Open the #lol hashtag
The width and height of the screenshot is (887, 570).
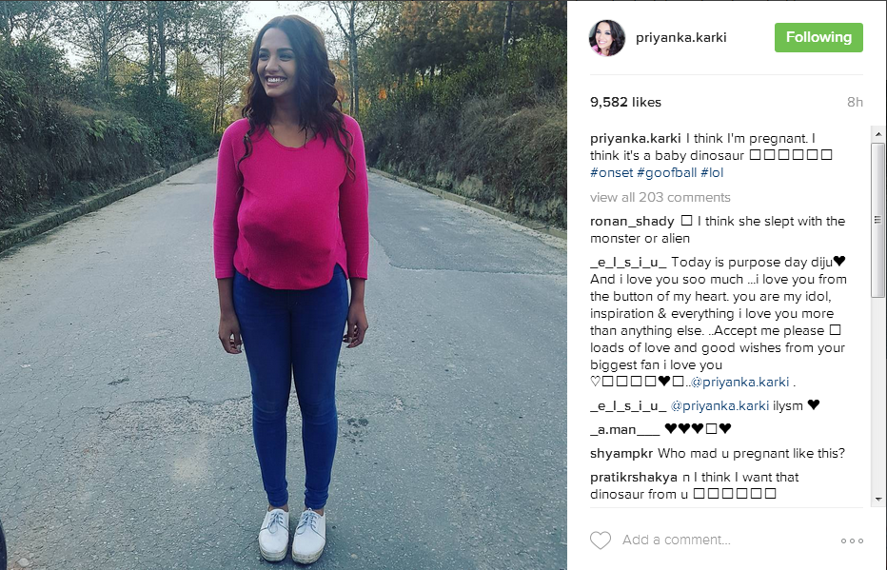712,172
